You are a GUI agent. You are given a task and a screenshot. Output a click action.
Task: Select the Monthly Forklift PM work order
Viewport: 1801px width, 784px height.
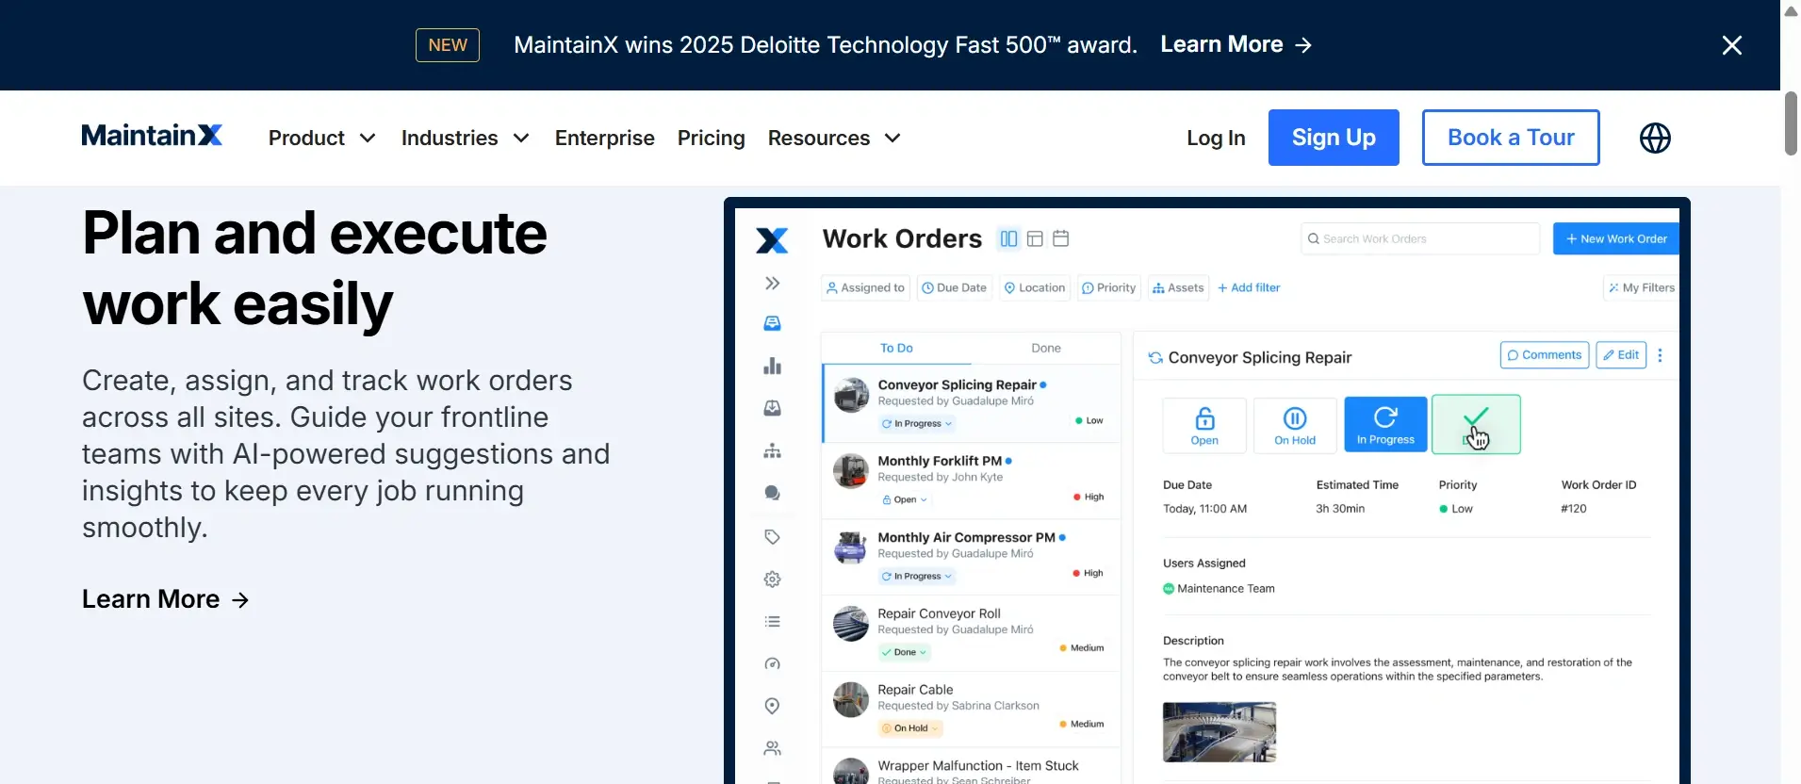(x=971, y=481)
